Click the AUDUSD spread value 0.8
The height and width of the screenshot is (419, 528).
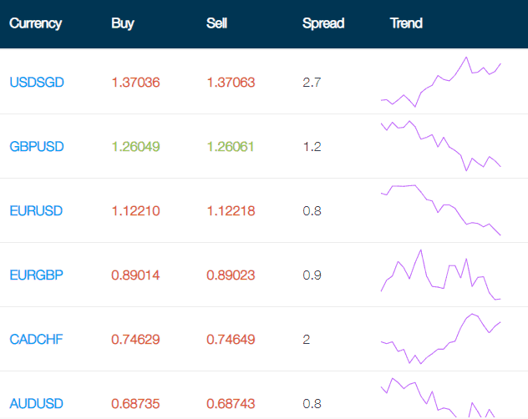tap(312, 404)
